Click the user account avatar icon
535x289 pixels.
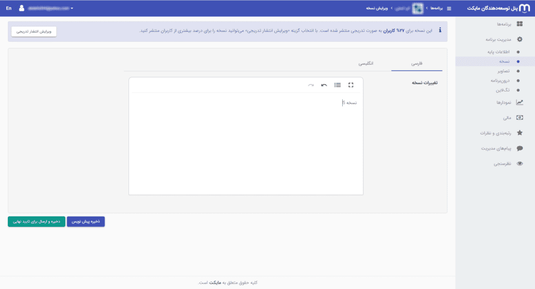[21, 8]
